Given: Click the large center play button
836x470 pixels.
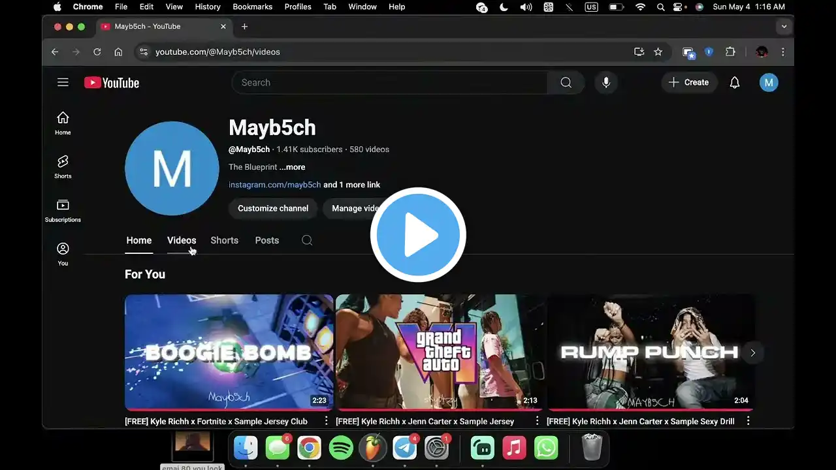Looking at the screenshot, I should coord(418,235).
